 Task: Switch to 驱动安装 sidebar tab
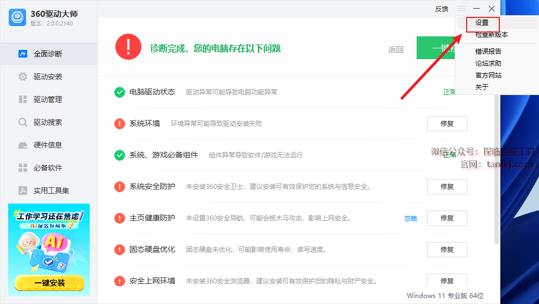click(x=49, y=77)
